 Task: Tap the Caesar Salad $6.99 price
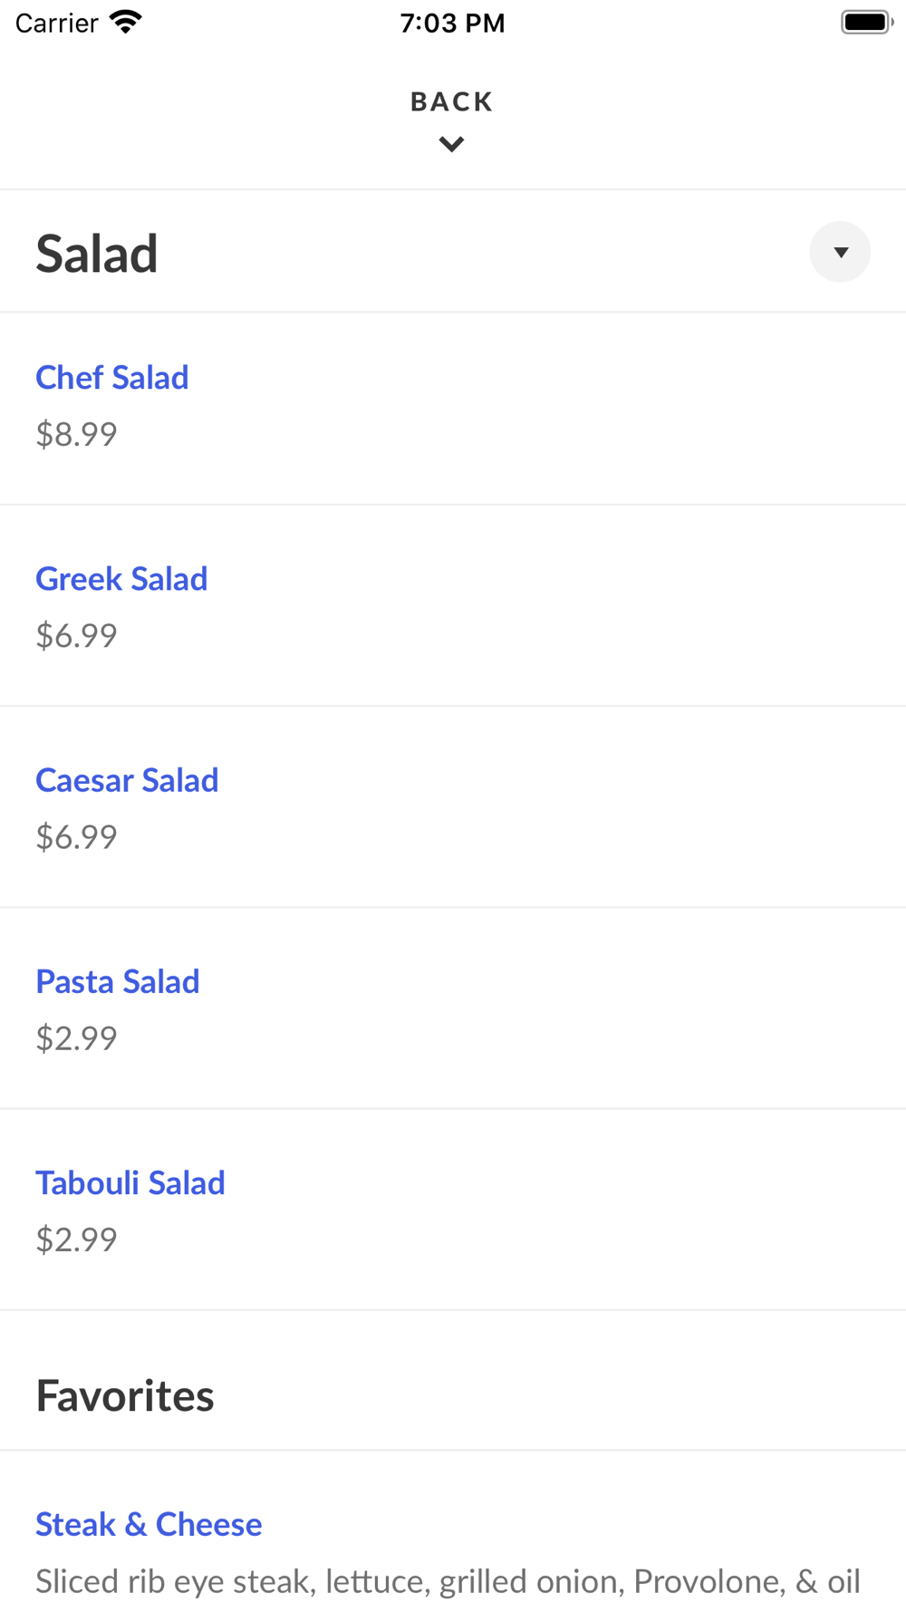point(76,837)
